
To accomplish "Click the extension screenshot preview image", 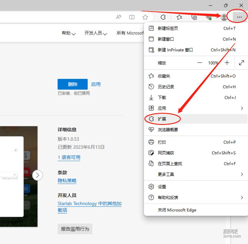I will [19, 176].
